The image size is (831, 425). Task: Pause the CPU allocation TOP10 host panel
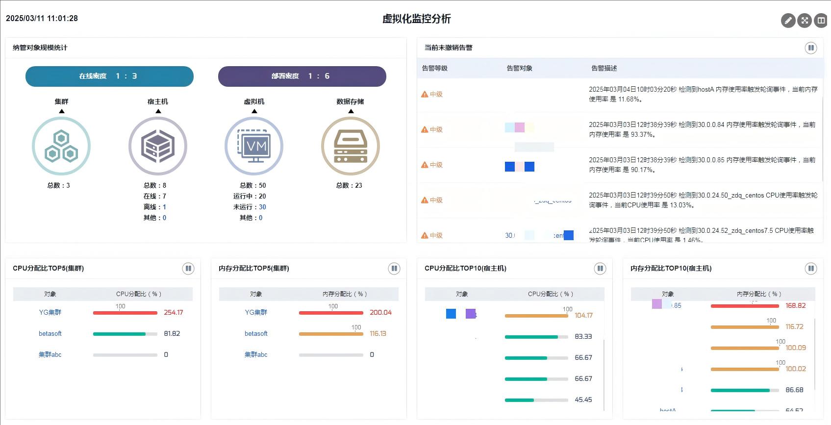(x=600, y=269)
